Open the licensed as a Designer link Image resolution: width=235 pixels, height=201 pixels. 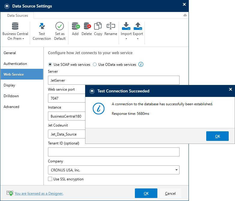(x=39, y=193)
